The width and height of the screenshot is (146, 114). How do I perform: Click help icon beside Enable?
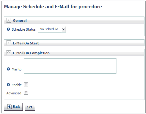pos(8,85)
